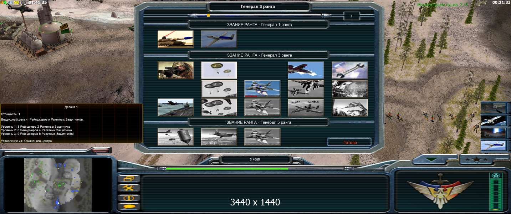511x214 pixels.
Task: Open the options wrench button in control bar
Action: point(129,188)
